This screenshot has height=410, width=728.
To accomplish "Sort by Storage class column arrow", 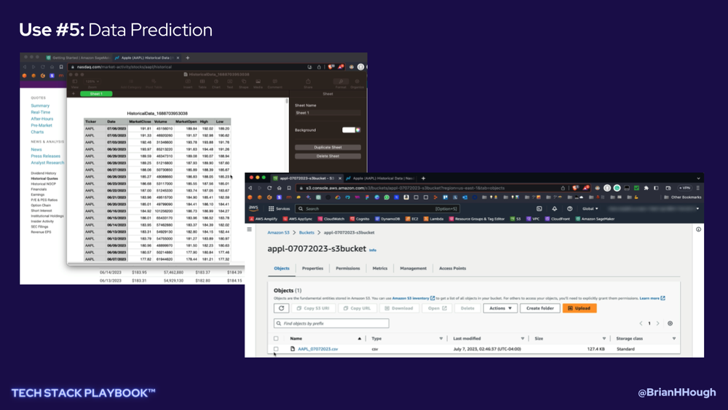I will point(673,339).
